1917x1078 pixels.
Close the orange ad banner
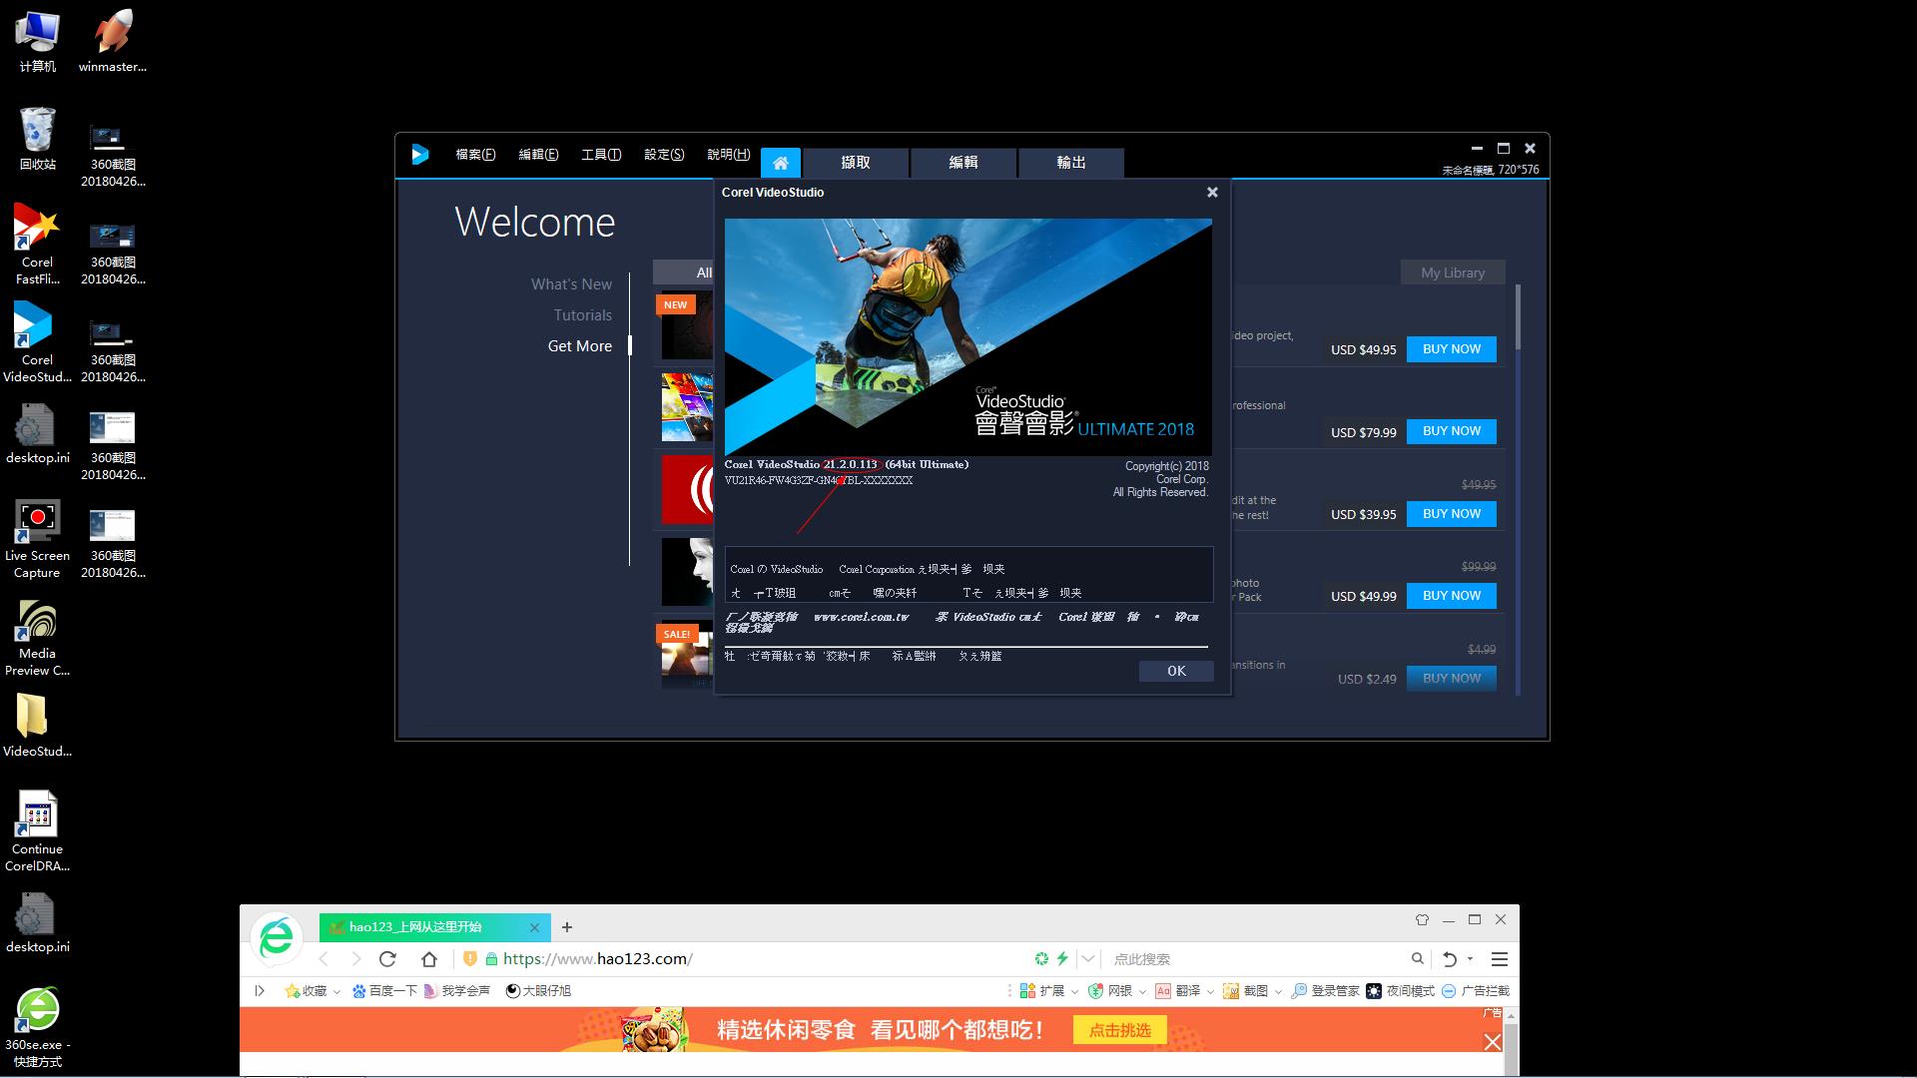click(1493, 1042)
